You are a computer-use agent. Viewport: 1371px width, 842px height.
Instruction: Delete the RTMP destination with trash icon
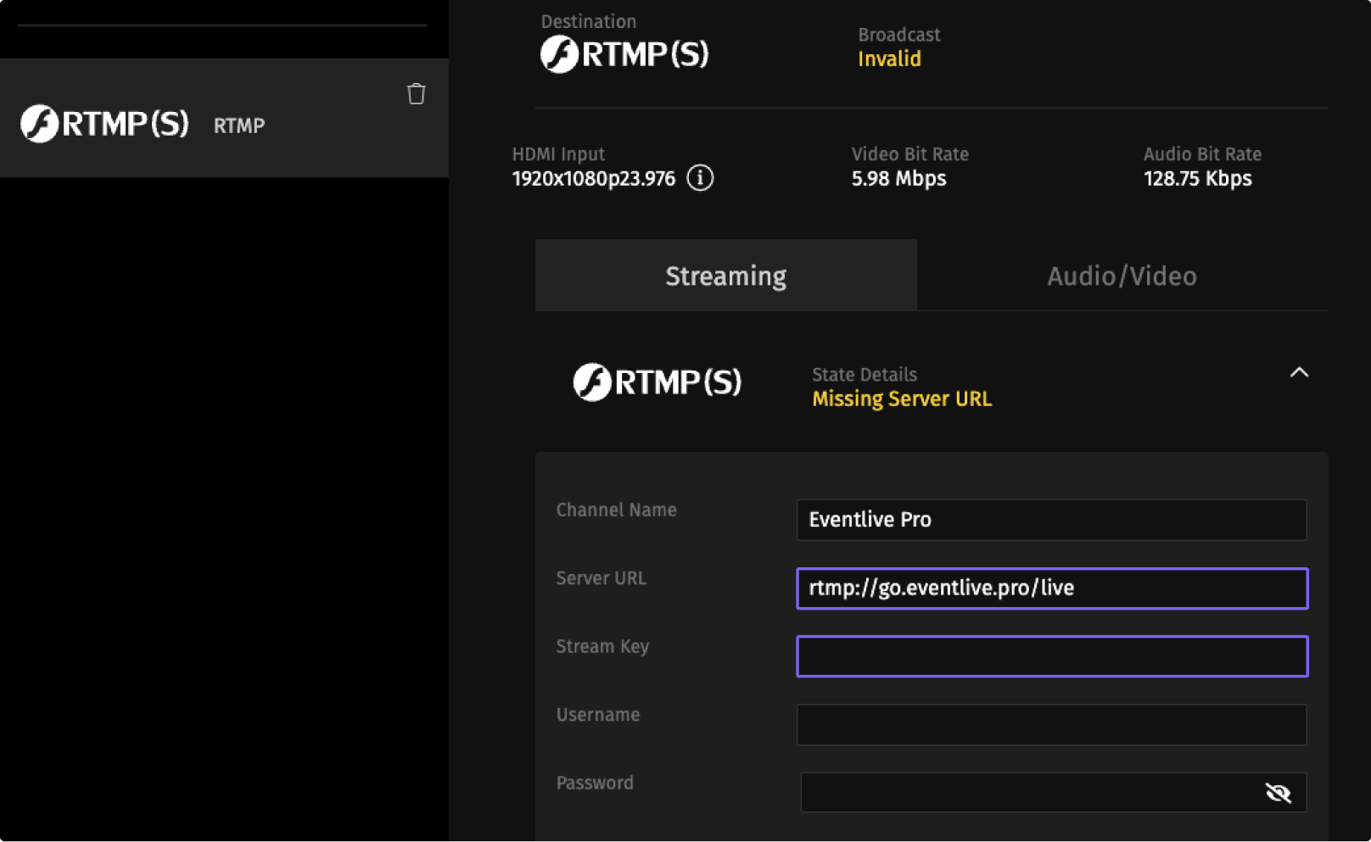(x=416, y=94)
